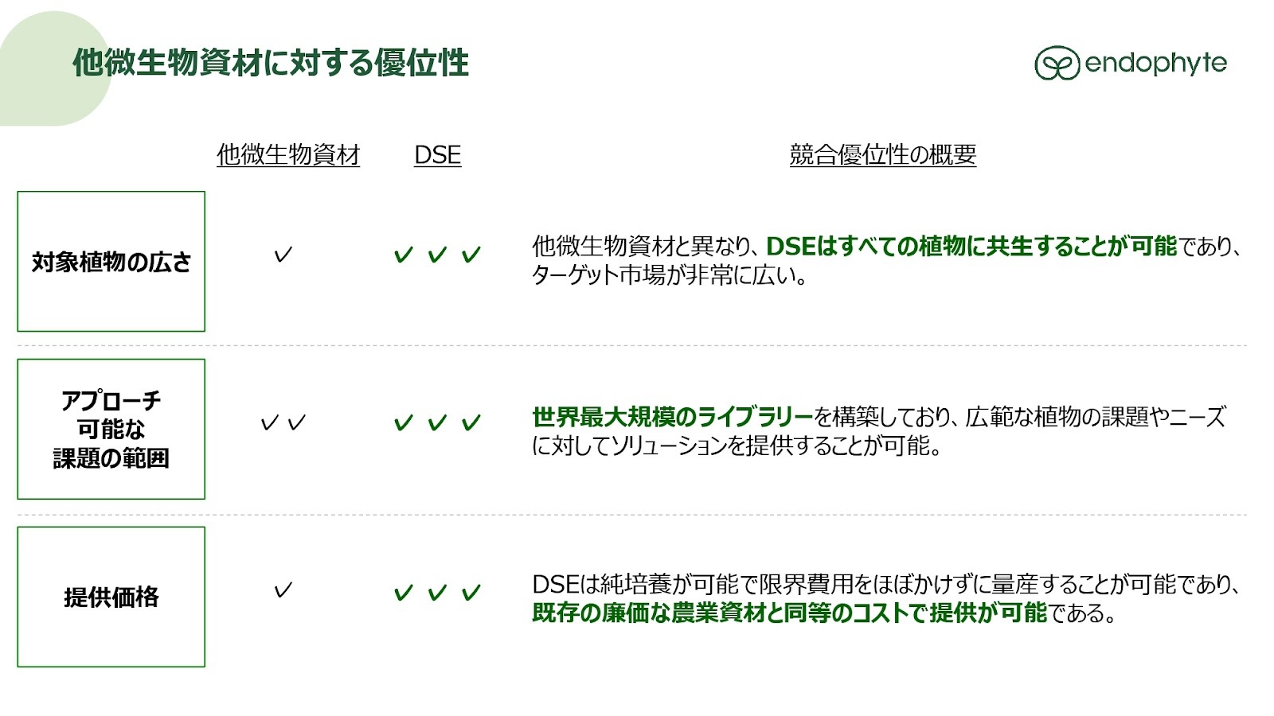Click the double black checkmarks in アプローチ row
This screenshot has width=1274, height=716.
tap(283, 422)
